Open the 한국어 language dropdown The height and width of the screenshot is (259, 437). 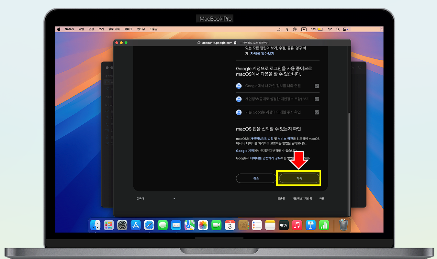[156, 199]
